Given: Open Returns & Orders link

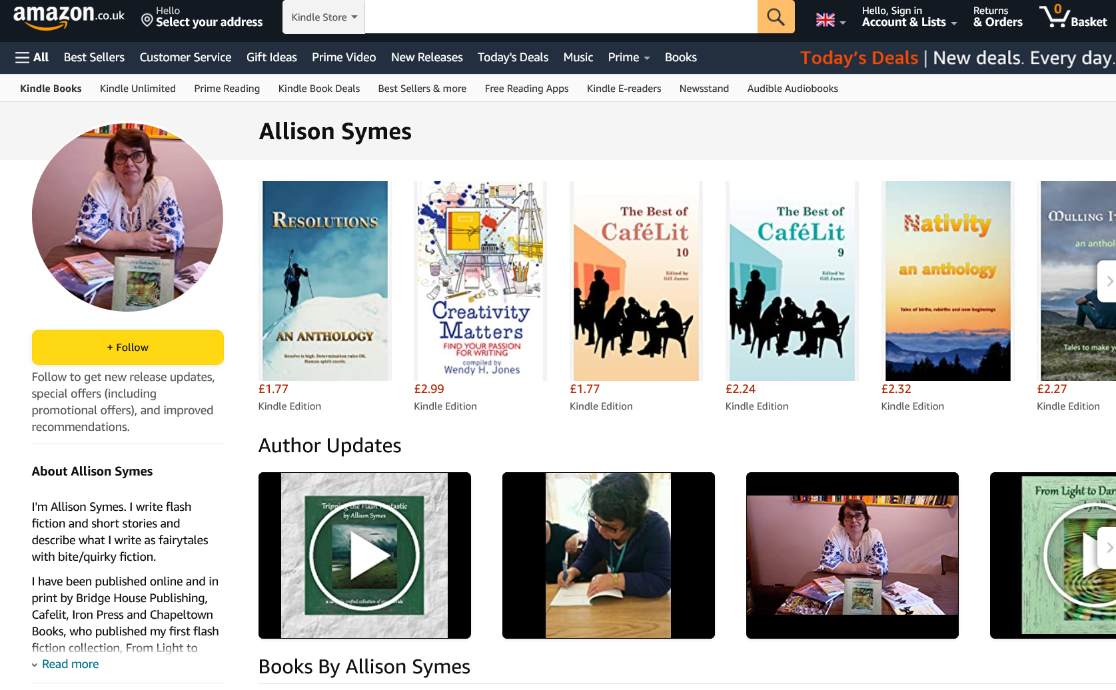Looking at the screenshot, I should click(x=997, y=17).
